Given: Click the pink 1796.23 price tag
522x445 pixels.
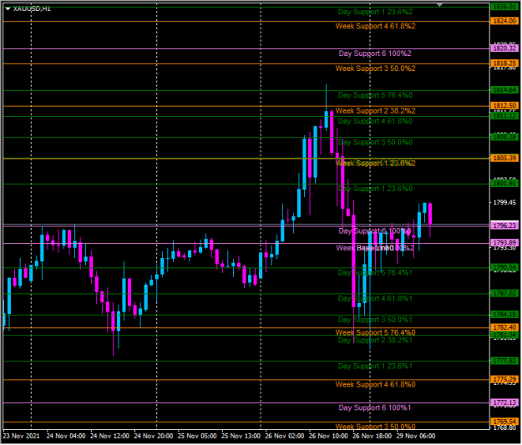Looking at the screenshot, I should [504, 225].
